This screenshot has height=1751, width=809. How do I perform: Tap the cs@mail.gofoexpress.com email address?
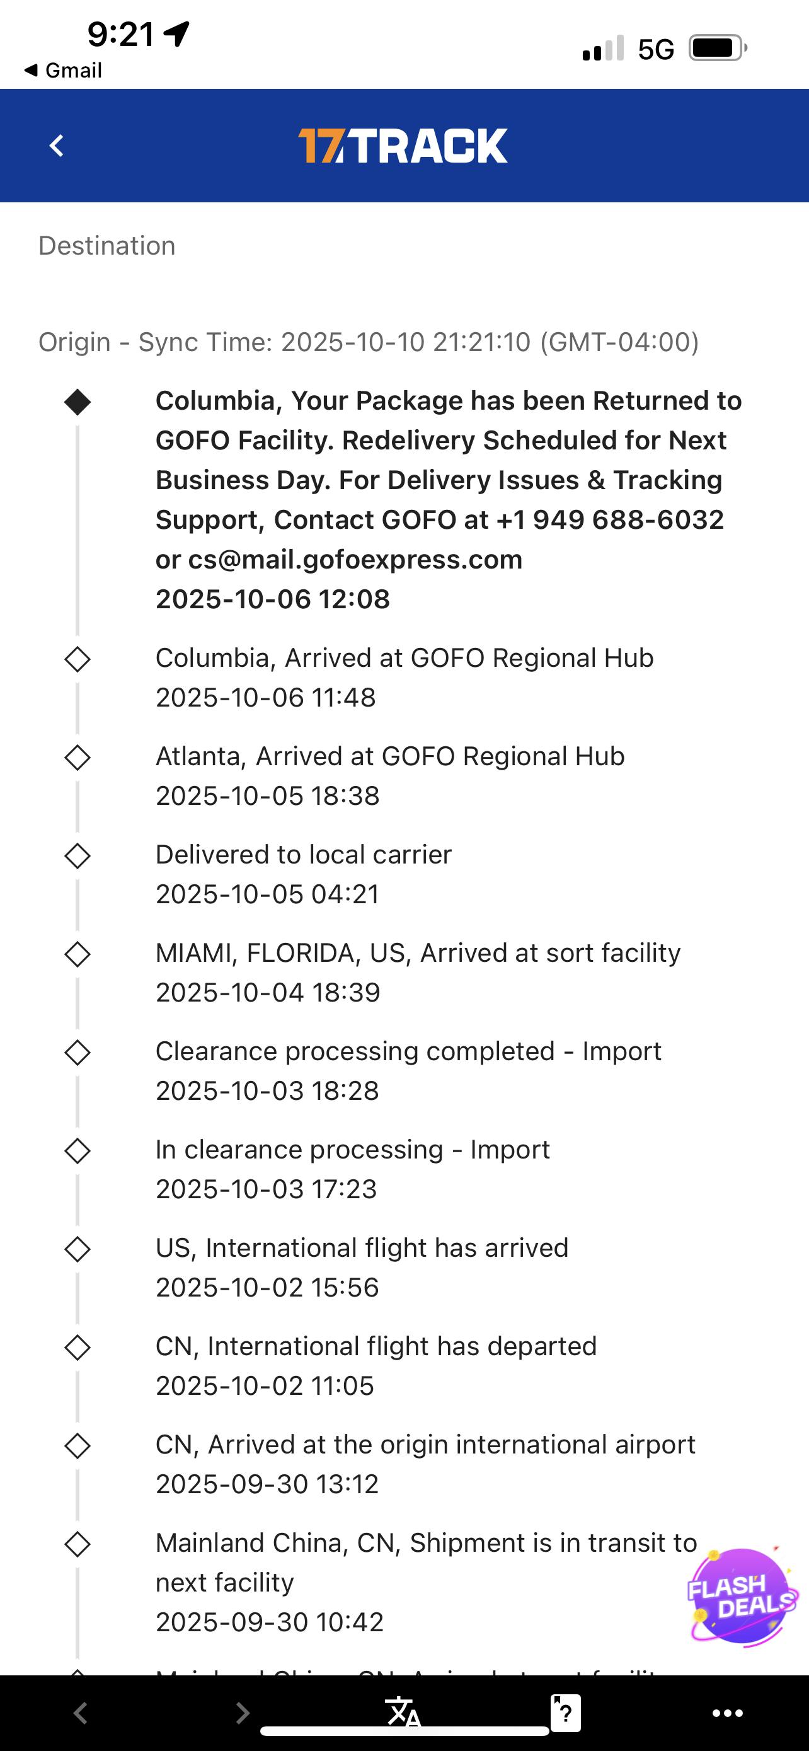[x=355, y=560]
